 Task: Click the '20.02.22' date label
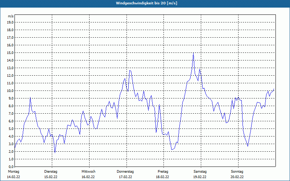(x=237, y=177)
